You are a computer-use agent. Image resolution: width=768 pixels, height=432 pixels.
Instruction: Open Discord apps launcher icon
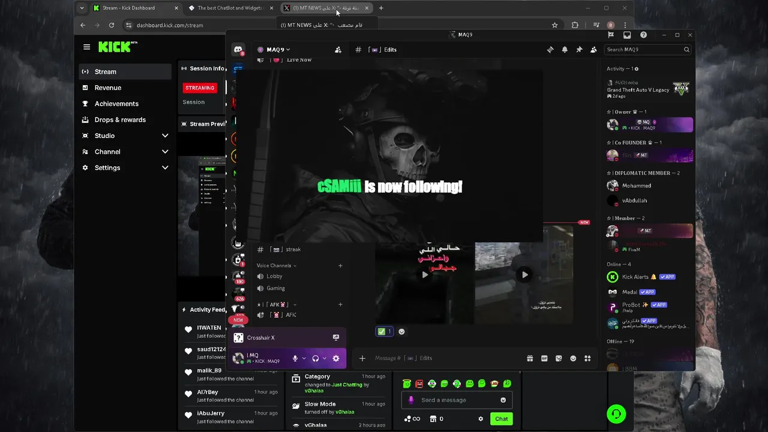click(x=587, y=358)
